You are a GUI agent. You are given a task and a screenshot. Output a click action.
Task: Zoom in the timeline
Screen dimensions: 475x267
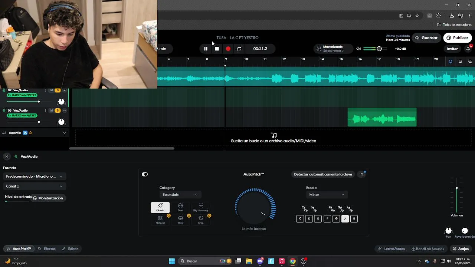pyautogui.click(x=470, y=62)
